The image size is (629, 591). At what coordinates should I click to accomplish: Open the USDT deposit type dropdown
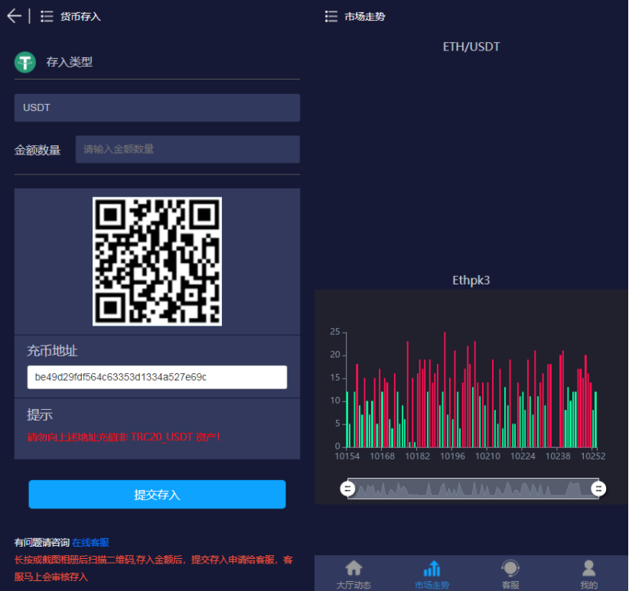pos(157,108)
